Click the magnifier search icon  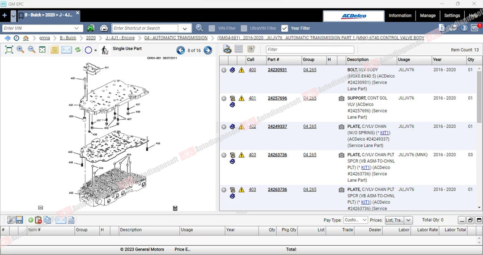tap(199, 28)
